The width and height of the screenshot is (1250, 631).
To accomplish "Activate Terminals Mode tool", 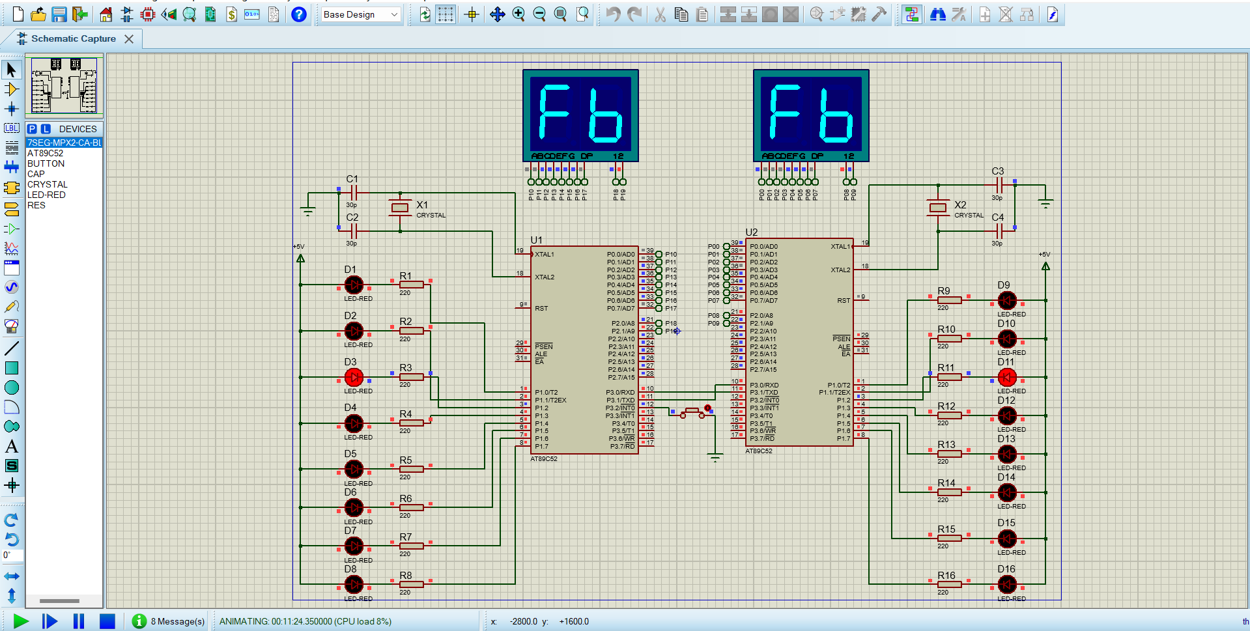I will point(12,209).
